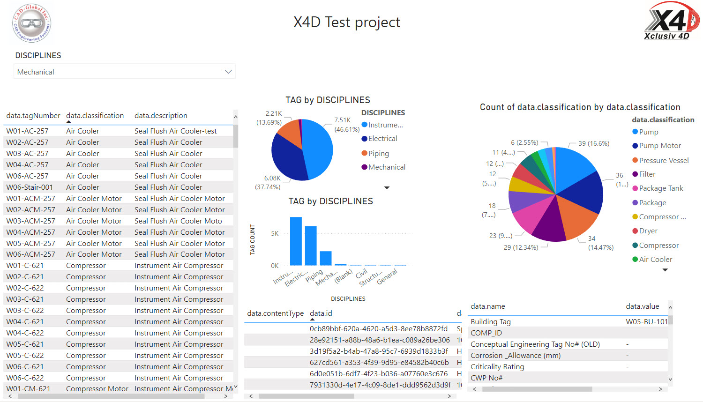Select the Air Cooler legend item

click(652, 260)
